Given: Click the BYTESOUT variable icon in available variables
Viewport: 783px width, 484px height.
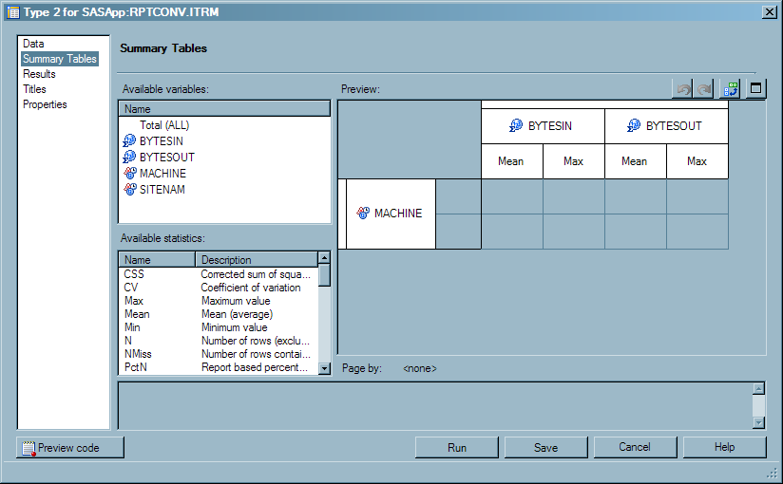Looking at the screenshot, I should 129,157.
